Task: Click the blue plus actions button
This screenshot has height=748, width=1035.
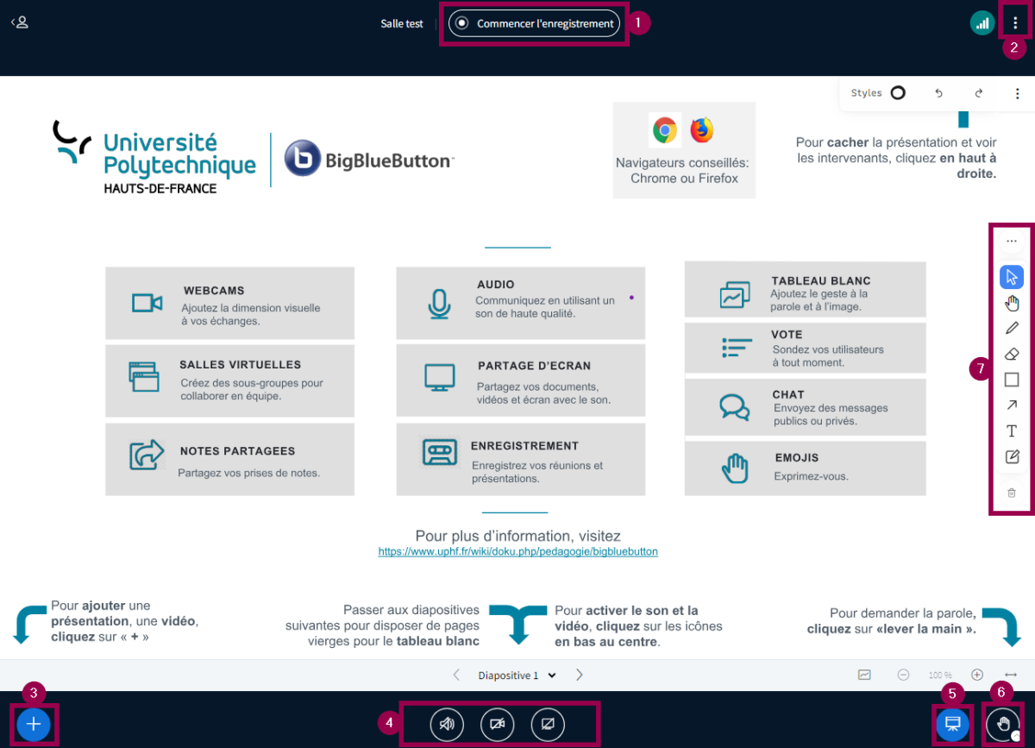Action: click(x=34, y=724)
